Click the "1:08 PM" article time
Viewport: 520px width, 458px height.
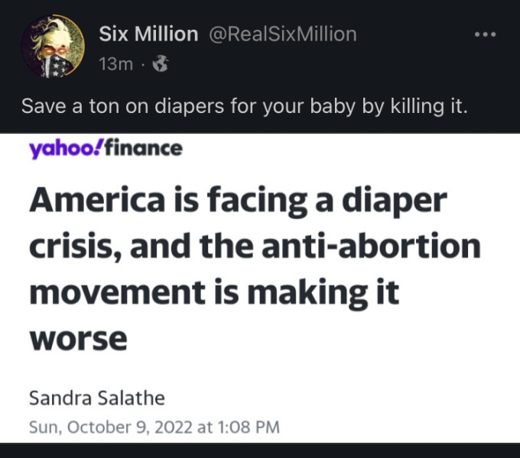tap(248, 427)
